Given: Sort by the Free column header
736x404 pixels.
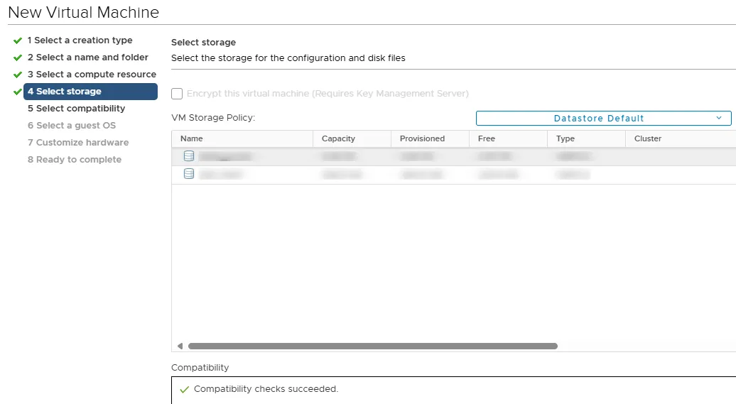Looking at the screenshot, I should click(487, 139).
